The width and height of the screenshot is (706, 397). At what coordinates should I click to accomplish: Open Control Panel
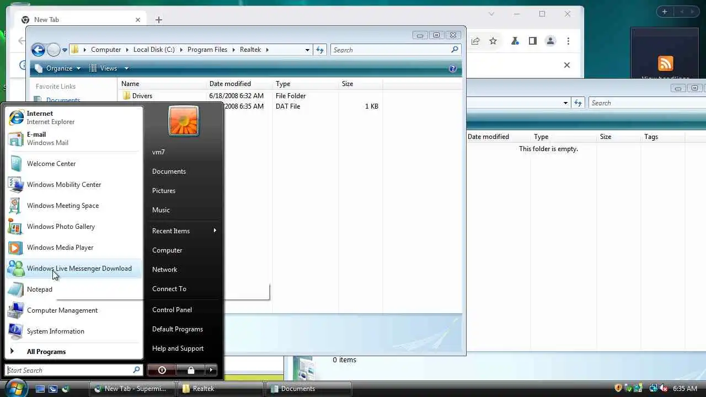(184, 310)
